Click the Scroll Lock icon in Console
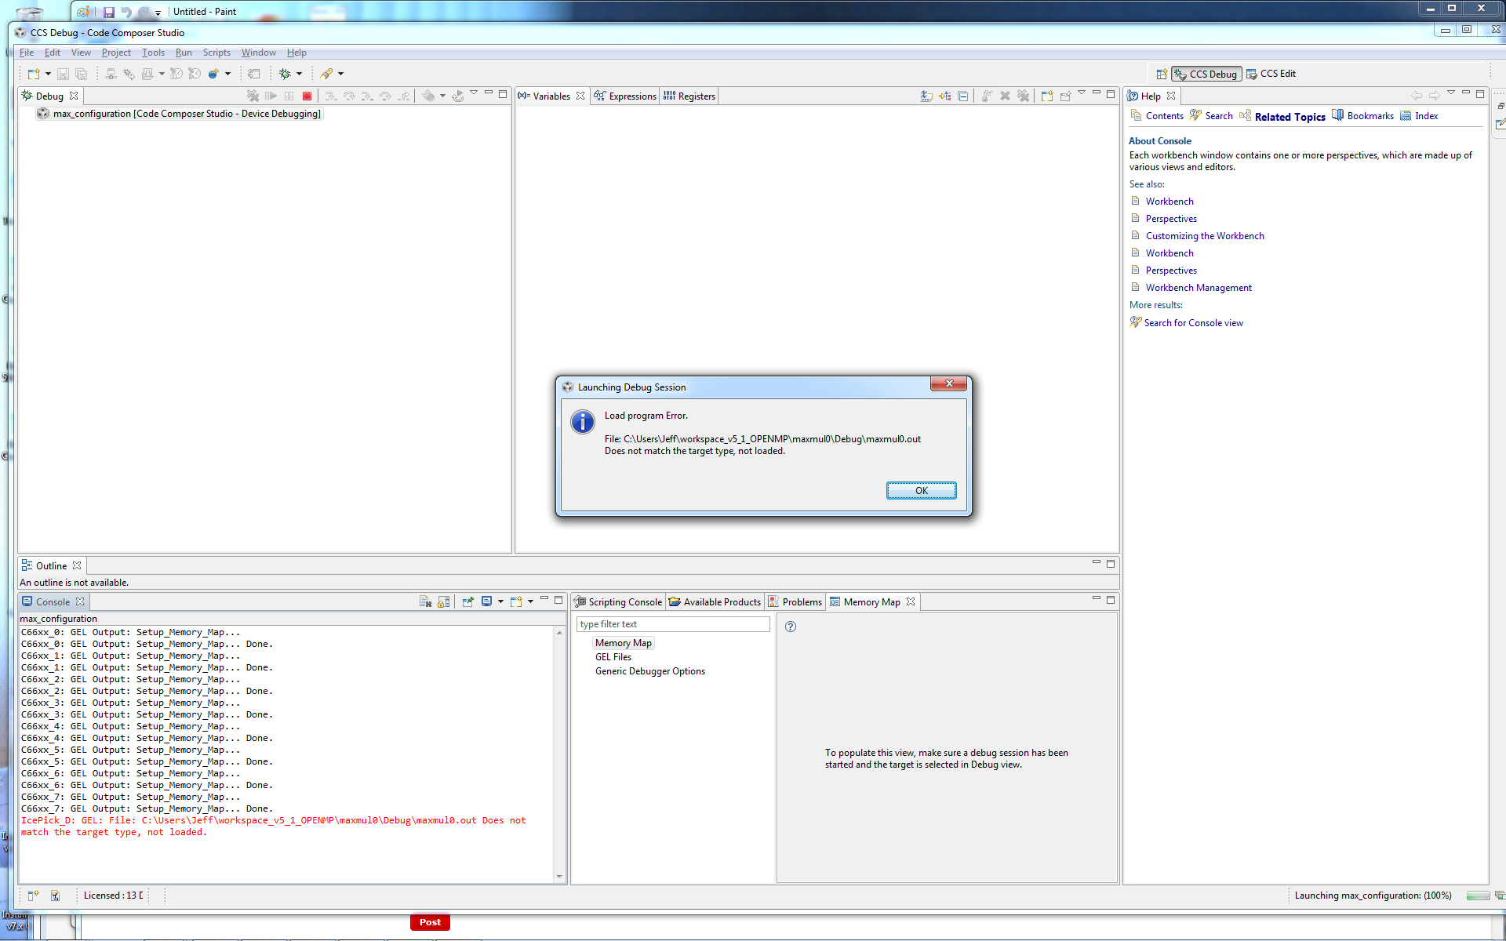 tap(444, 601)
